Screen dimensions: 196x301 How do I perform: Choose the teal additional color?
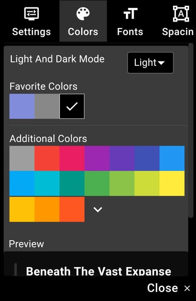[x=72, y=184]
